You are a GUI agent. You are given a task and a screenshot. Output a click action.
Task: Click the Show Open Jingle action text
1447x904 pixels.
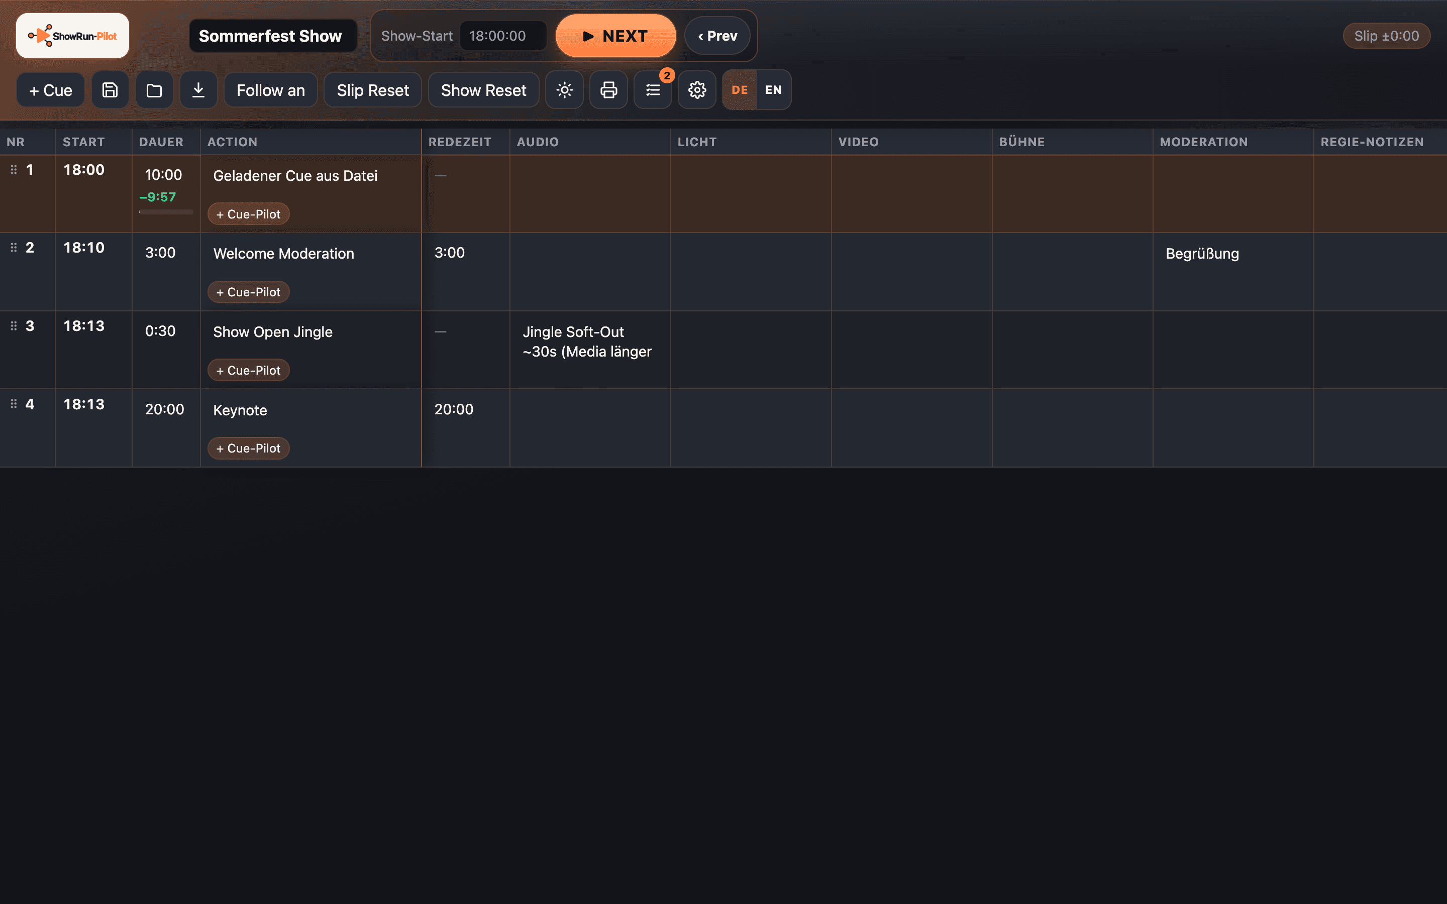[x=273, y=332]
